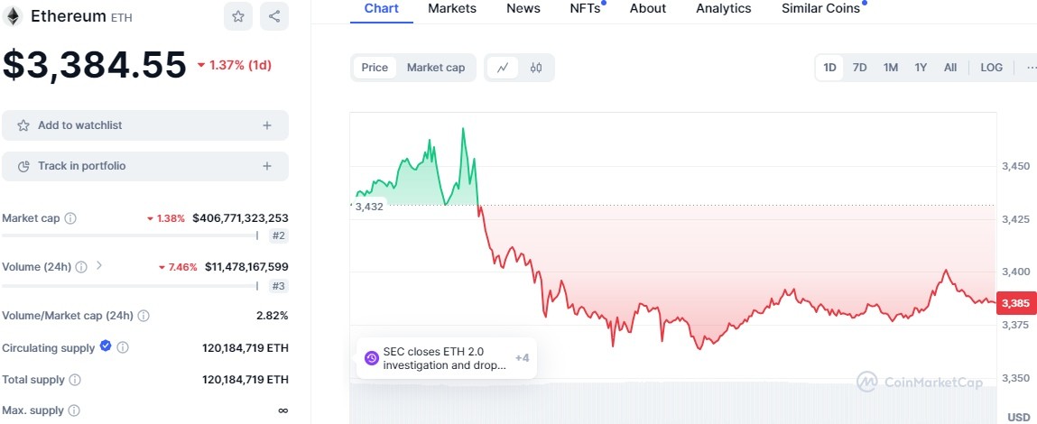This screenshot has height=424, width=1037.
Task: Click the Max. supply info icon
Action: click(74, 410)
